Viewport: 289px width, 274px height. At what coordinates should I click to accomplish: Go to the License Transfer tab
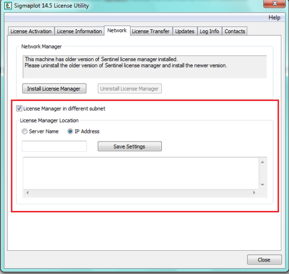[x=151, y=31]
